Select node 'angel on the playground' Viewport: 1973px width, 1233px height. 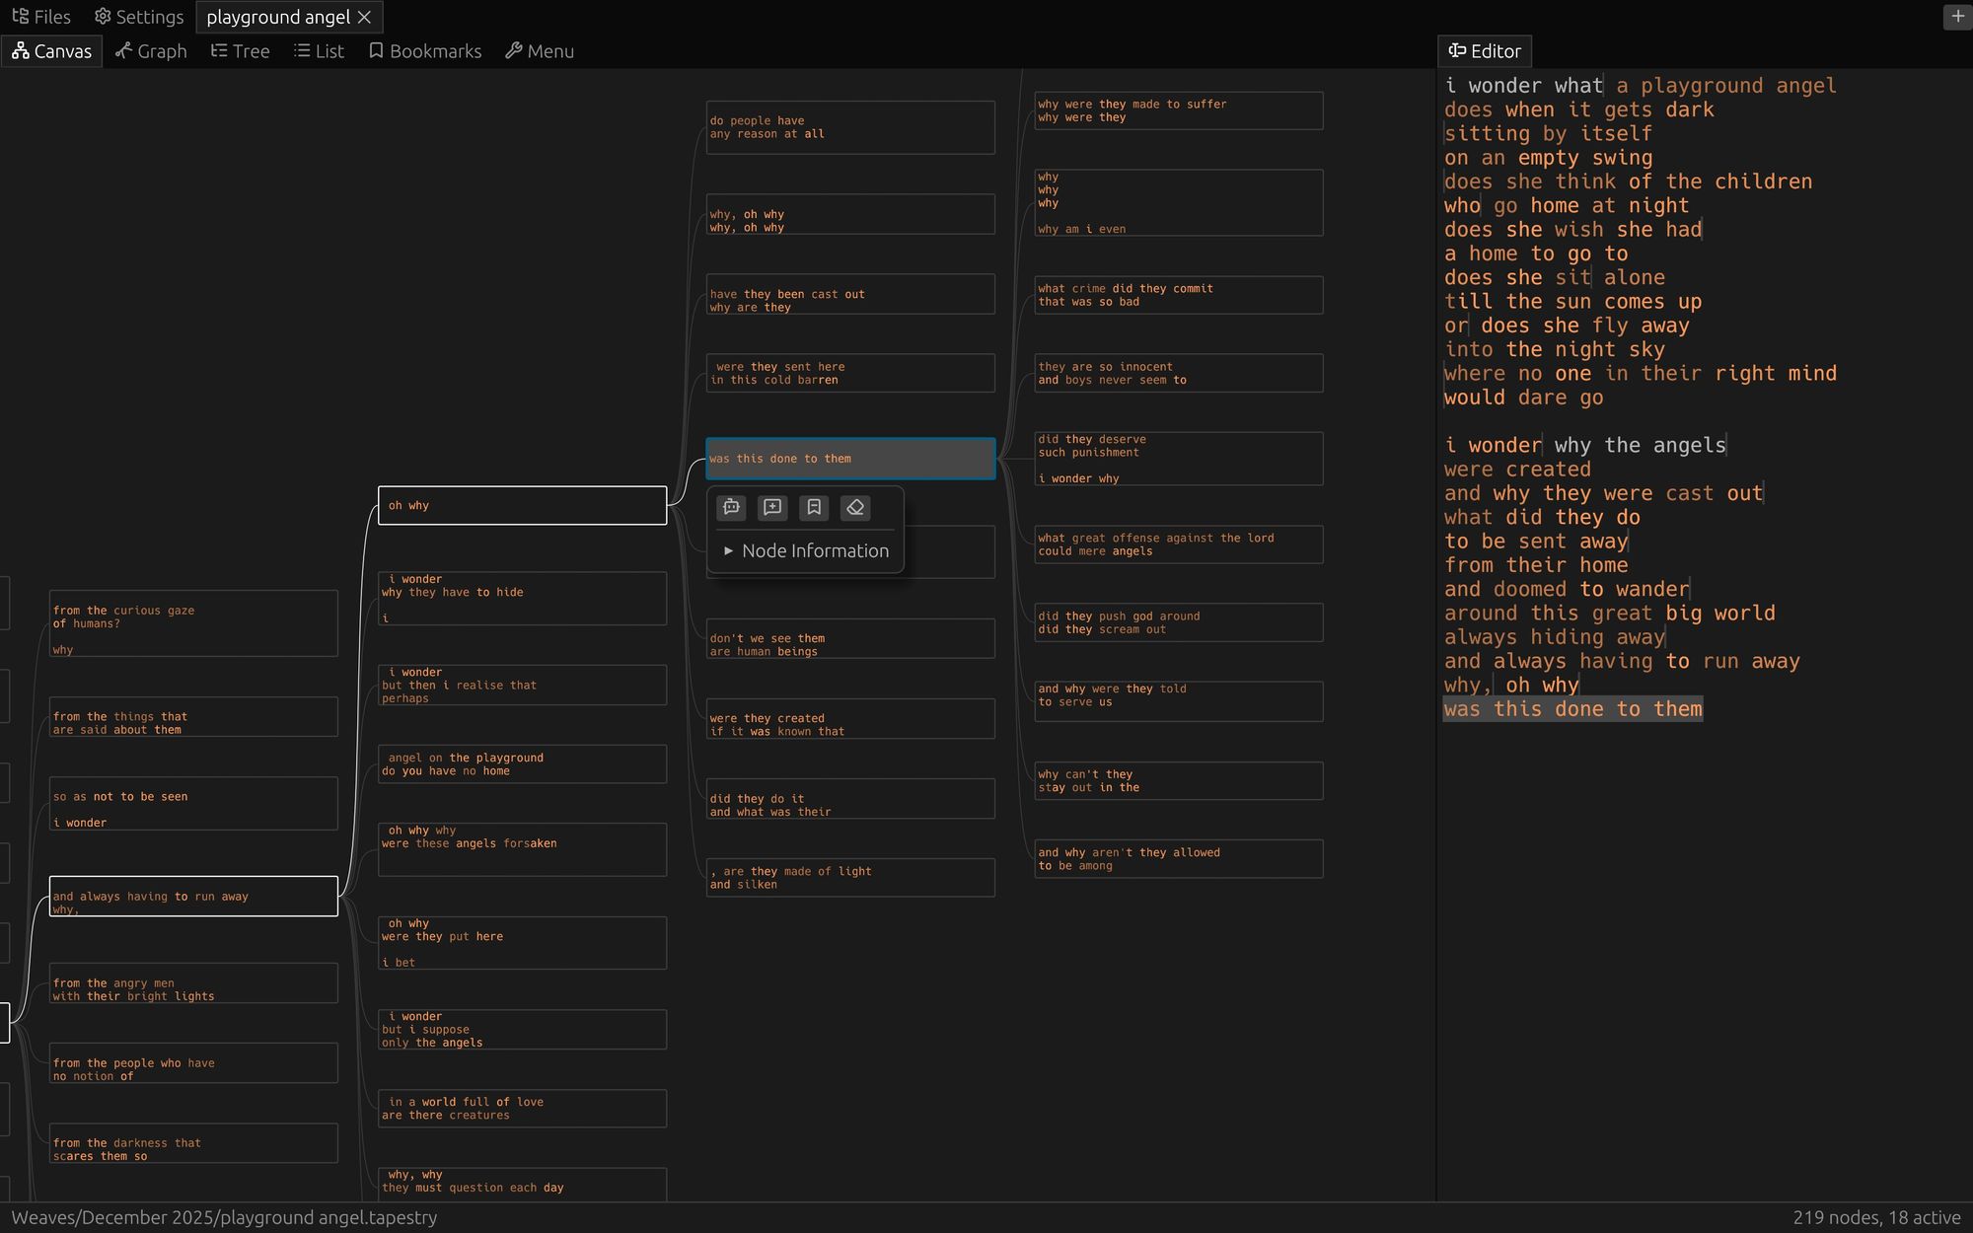[522, 764]
